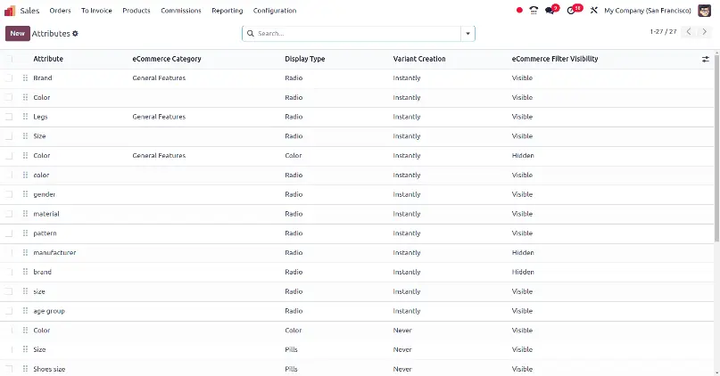Go to the previous page arrow
The width and height of the screenshot is (720, 376).
coord(688,32)
